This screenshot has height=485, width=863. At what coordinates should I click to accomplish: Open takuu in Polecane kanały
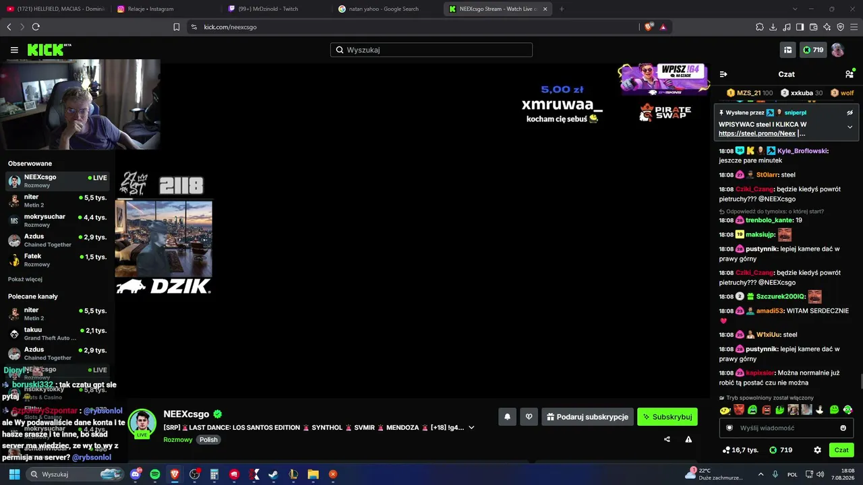[57, 333]
